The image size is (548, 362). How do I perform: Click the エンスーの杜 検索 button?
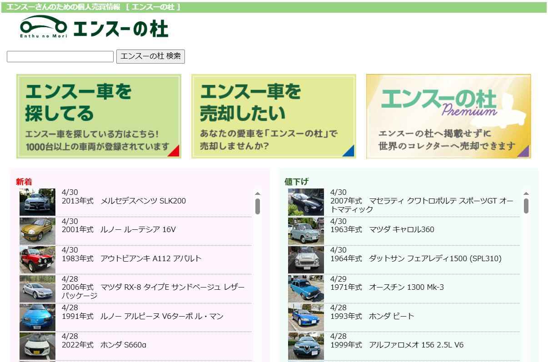tap(150, 56)
